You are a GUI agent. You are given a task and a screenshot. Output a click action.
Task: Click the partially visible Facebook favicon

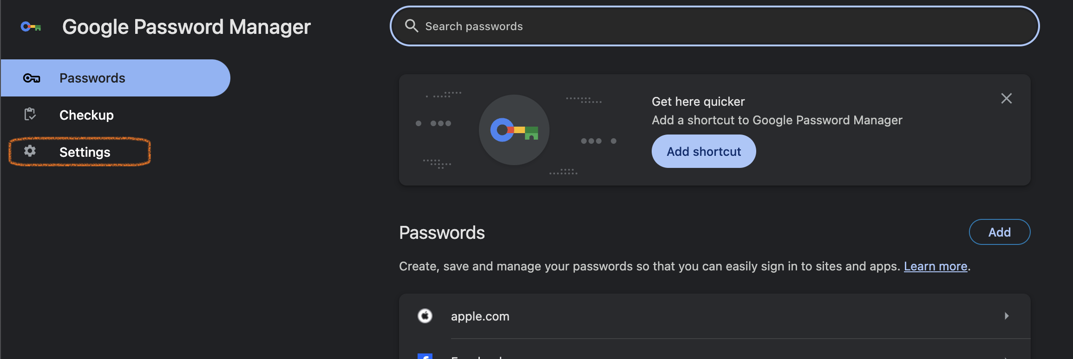[425, 356]
